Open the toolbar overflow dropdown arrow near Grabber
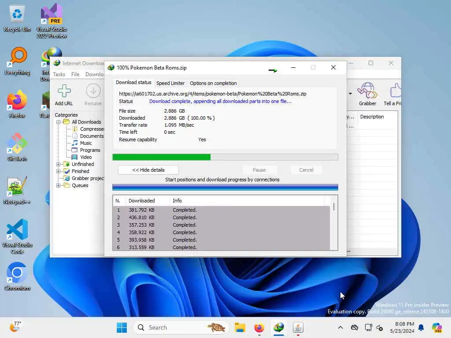Viewport: 451px width, 338px height. (x=350, y=94)
